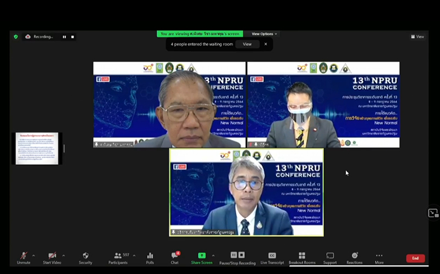The height and width of the screenshot is (274, 440).
Task: Click pin icon on top-left video tile name
Action: click(97, 145)
